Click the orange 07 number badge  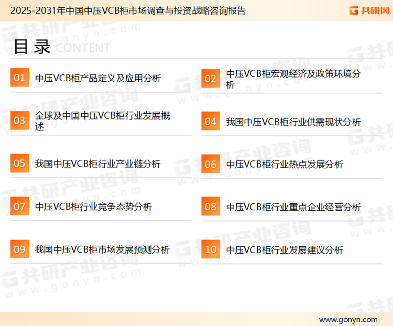coord(19,206)
